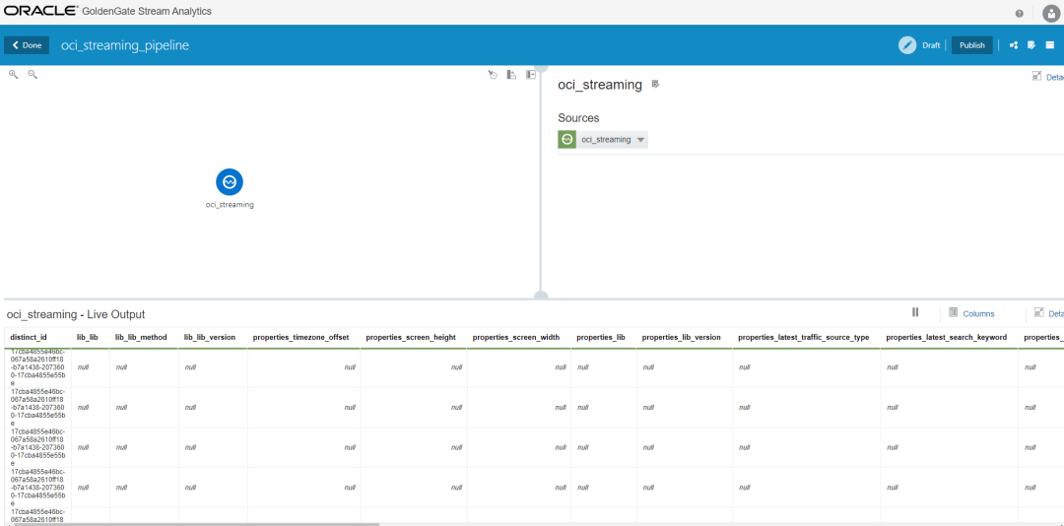Click the oci_streaming - Live Output title
Screen dimensions: 1064x526
click(75, 315)
